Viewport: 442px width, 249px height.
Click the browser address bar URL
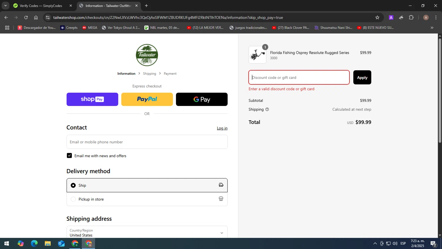point(168,17)
